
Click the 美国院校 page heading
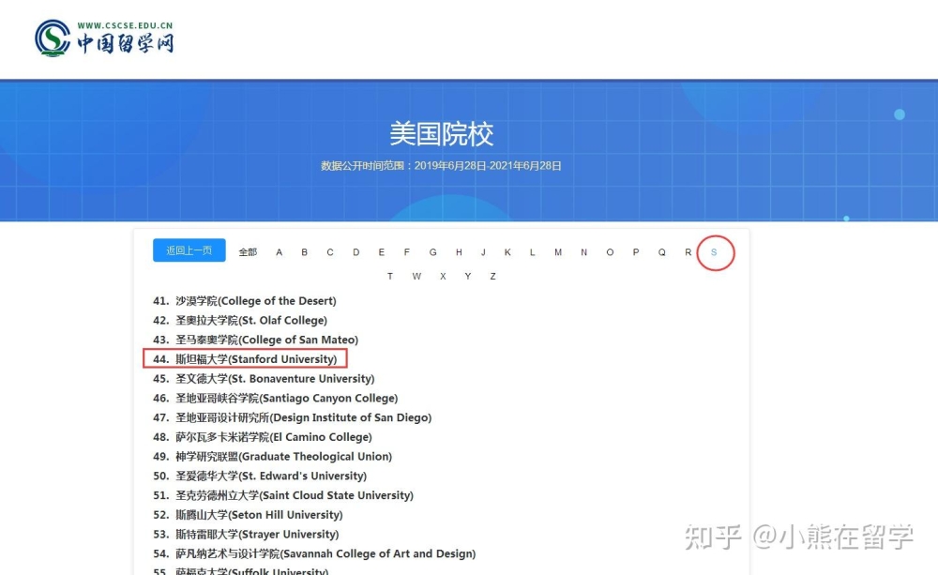point(442,133)
